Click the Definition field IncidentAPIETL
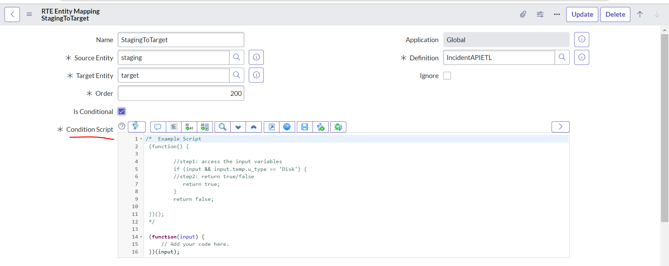This screenshot has height=266, width=669. tap(499, 58)
